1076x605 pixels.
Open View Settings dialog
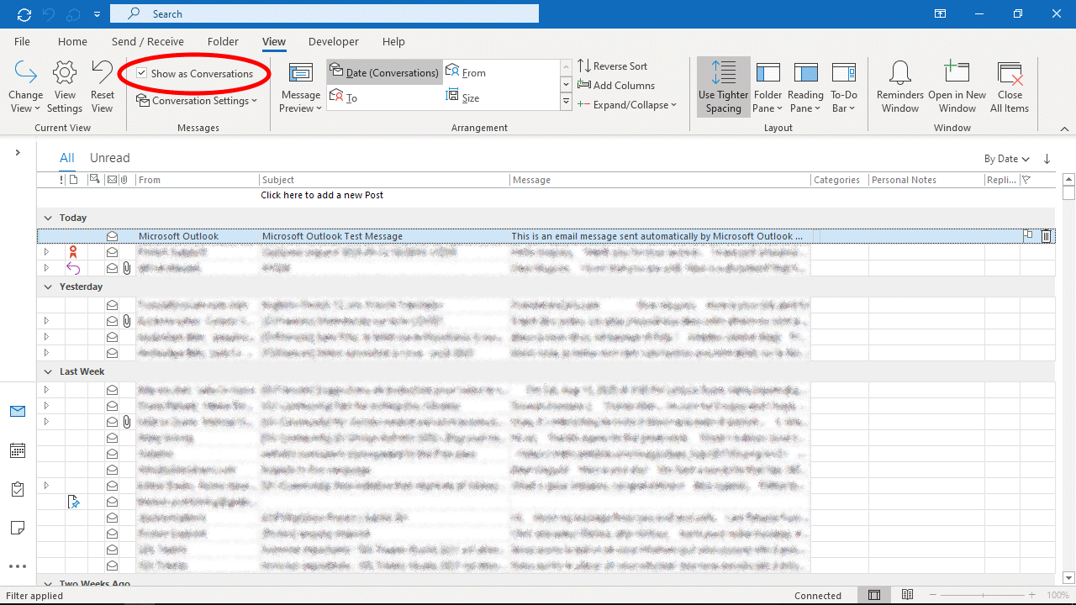coord(65,87)
